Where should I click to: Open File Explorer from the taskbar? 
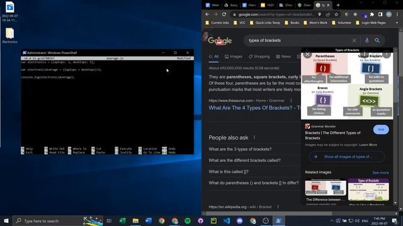point(135,220)
